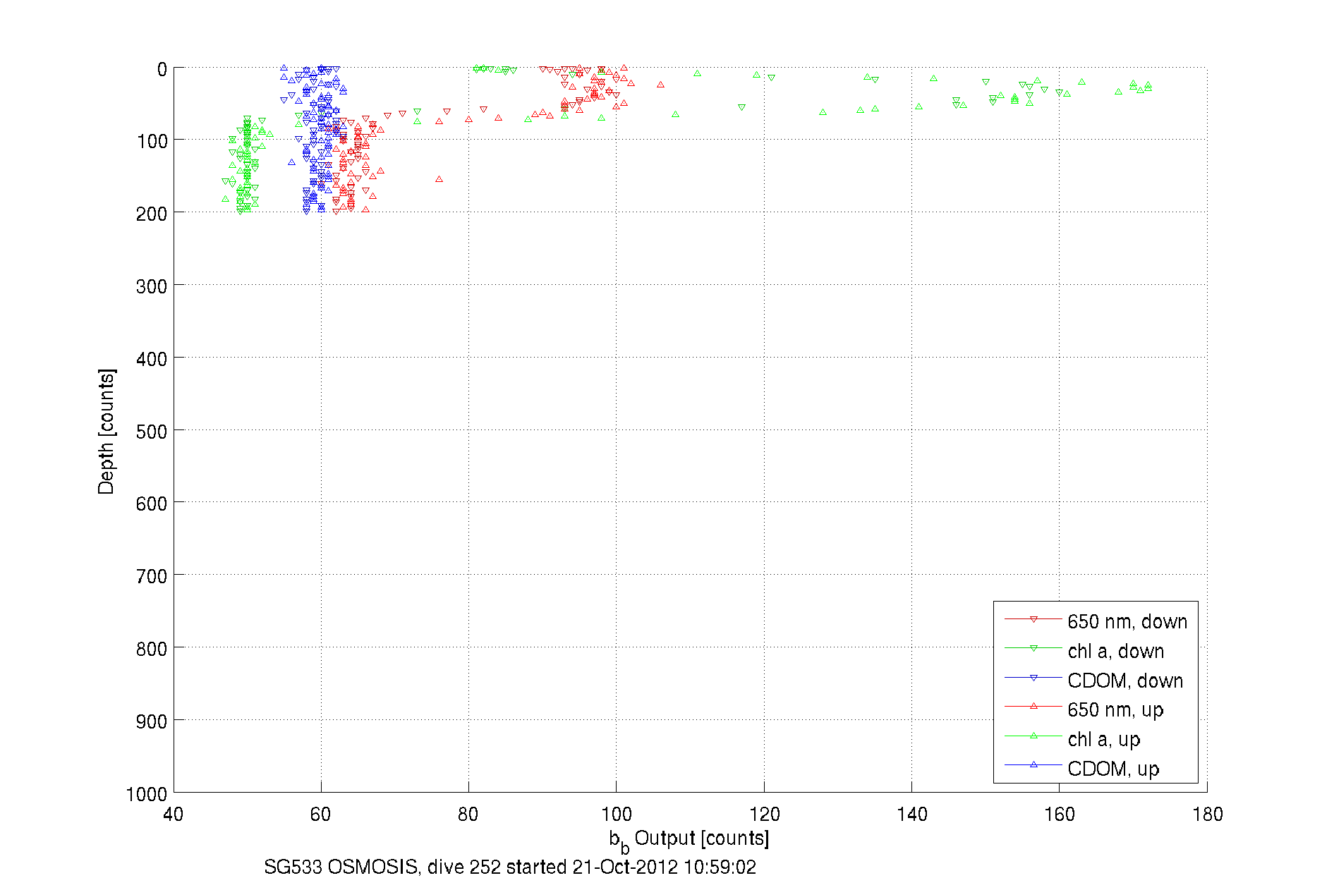Click the 'bb Output [counts]' x-axis label
Viewport: 1334px width, 890px height.
point(689,840)
